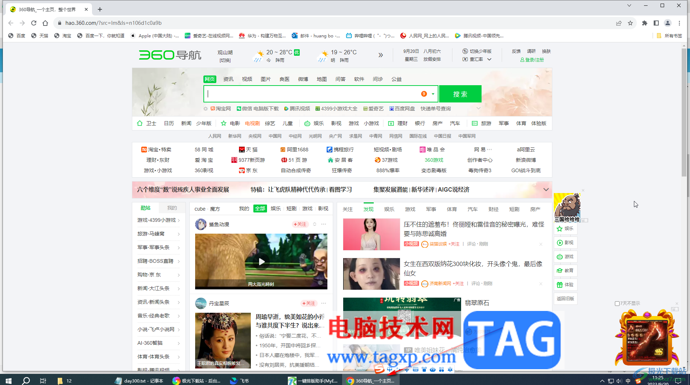Viewport: 690px width, 385px height.
Task: Open the 淘宝·特卖 site link
Action: 156,150
